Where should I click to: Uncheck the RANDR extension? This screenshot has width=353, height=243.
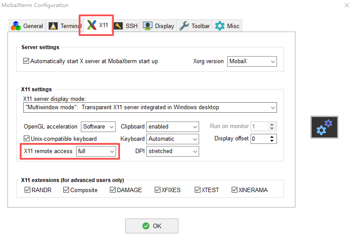[x=27, y=190]
